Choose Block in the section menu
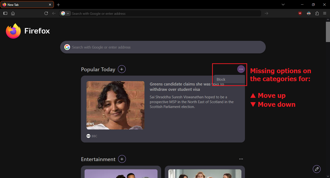330x178 pixels. click(x=229, y=79)
